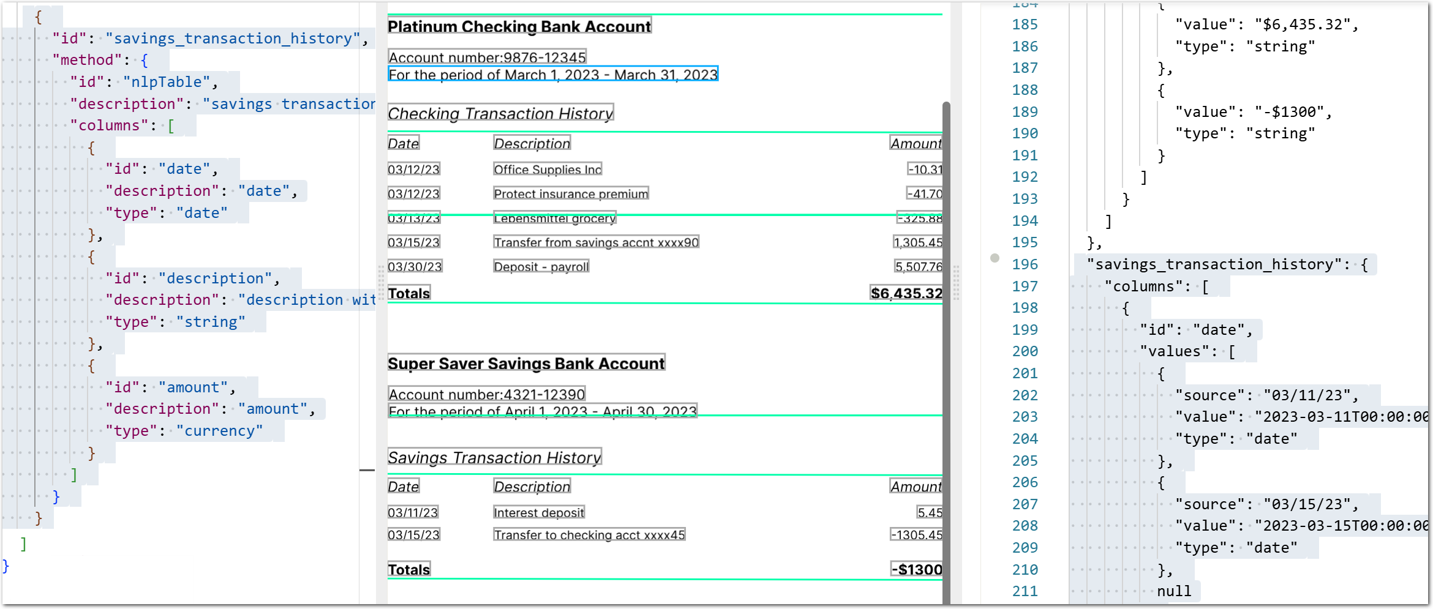Click the gutter marker dot beside line 196

995,258
